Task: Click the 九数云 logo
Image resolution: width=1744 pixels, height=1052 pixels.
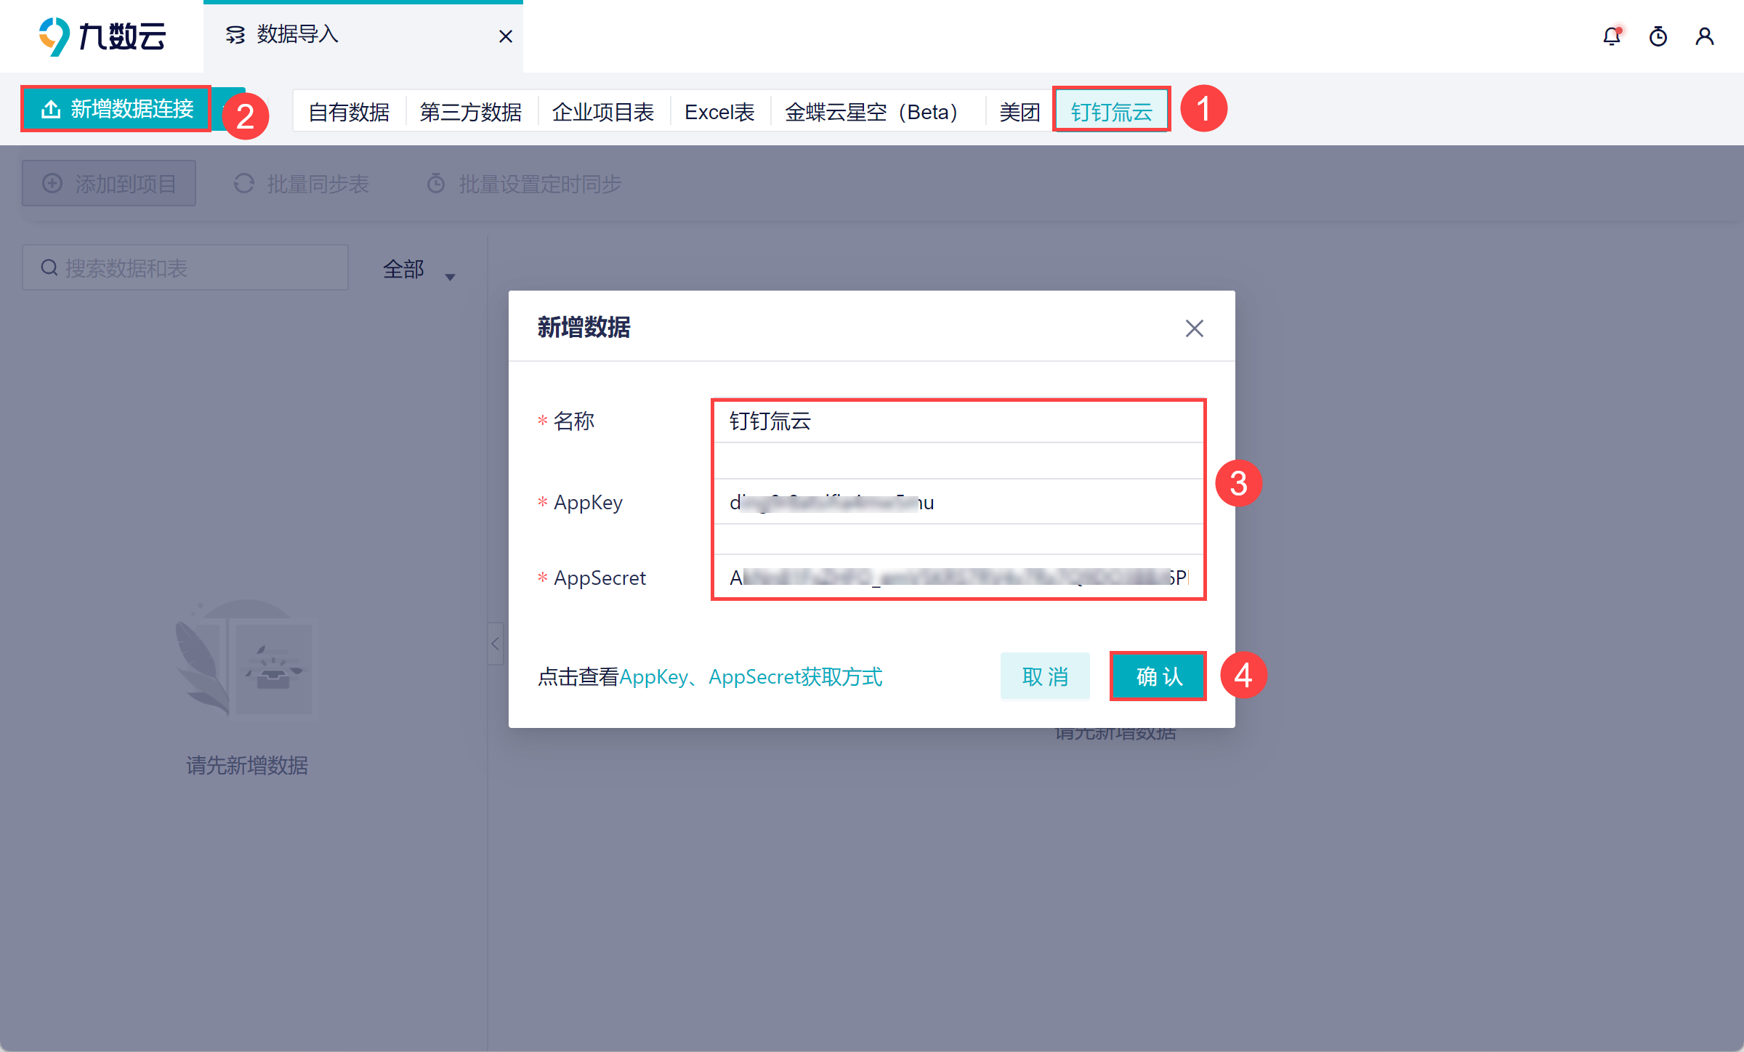Action: click(x=102, y=36)
